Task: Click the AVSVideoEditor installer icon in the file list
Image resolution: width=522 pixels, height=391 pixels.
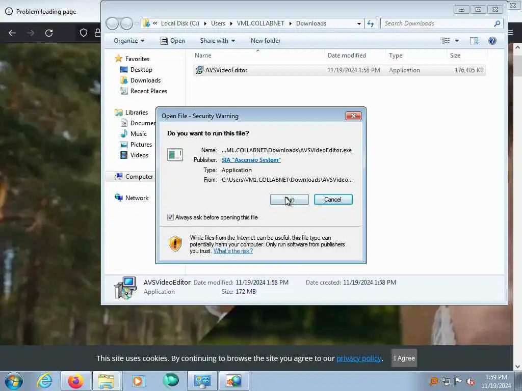Action: pyautogui.click(x=199, y=70)
